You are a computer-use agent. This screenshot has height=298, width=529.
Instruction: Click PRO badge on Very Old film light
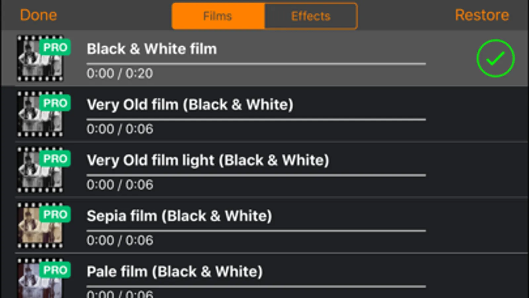(x=55, y=159)
